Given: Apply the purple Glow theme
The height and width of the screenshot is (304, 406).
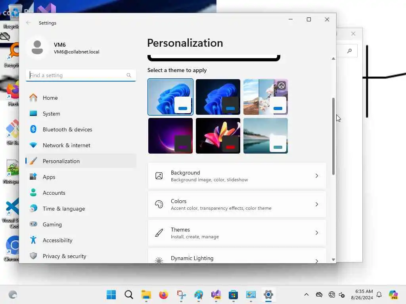Looking at the screenshot, I should pyautogui.click(x=170, y=136).
